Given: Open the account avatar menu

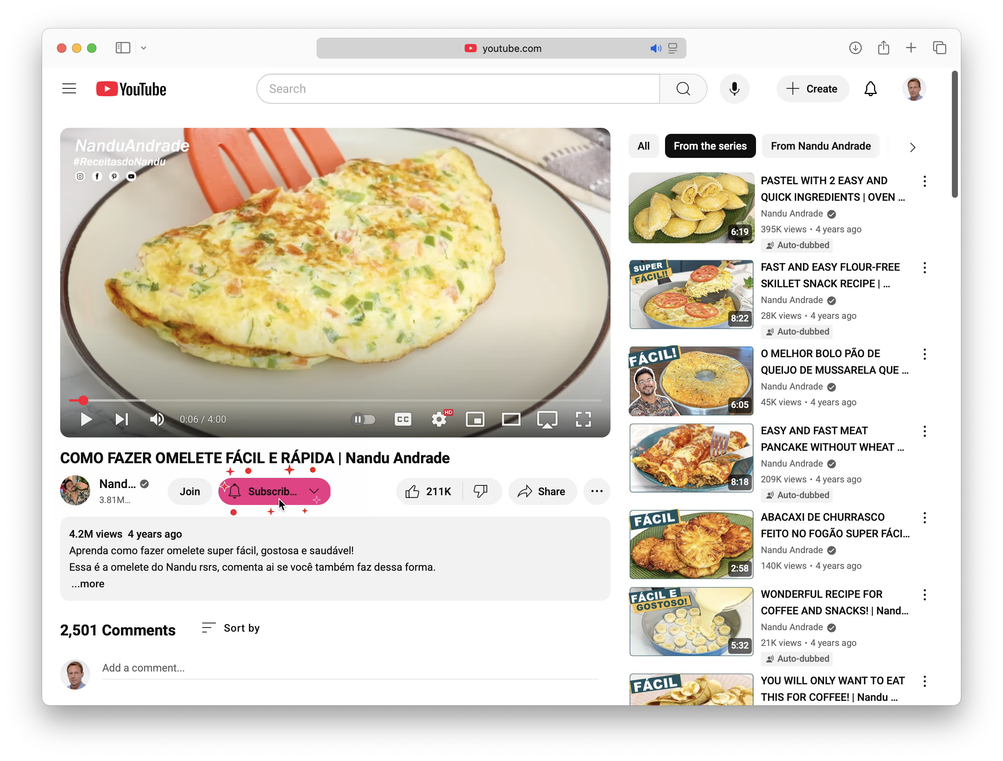Looking at the screenshot, I should [x=914, y=89].
